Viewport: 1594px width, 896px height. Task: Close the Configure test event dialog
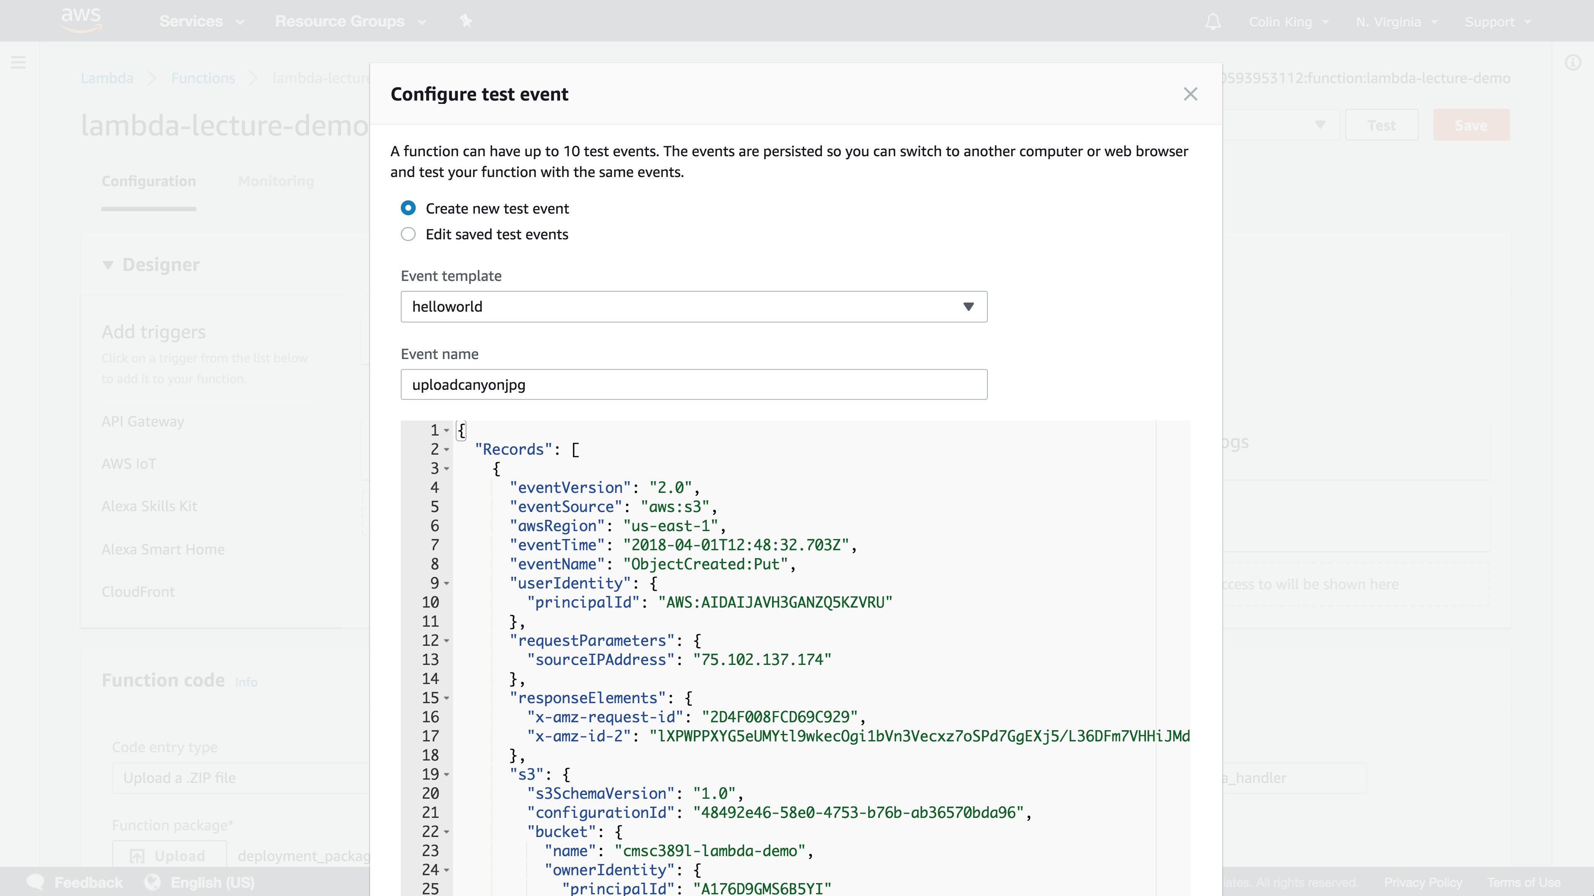point(1190,94)
